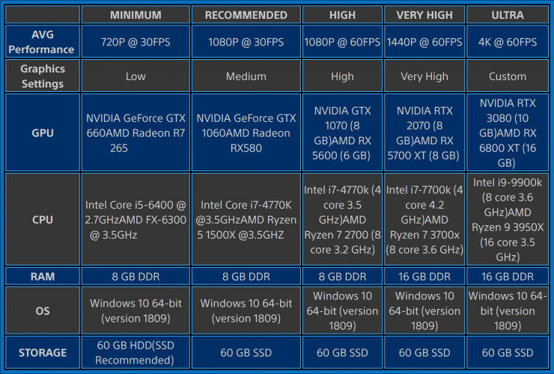This screenshot has height=374, width=554.
Task: Click the 8 GB DDR cell under HIGH
Action: pos(342,276)
